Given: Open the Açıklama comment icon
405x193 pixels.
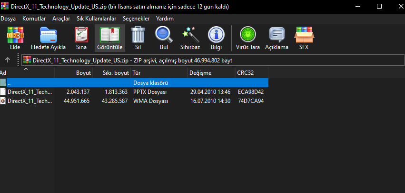Looking at the screenshot, I should [x=277, y=34].
